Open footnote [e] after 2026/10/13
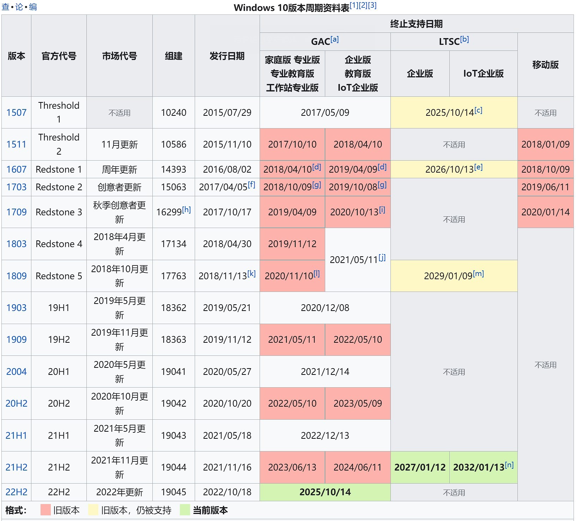Screen dimensions: 576x521 click(478, 167)
